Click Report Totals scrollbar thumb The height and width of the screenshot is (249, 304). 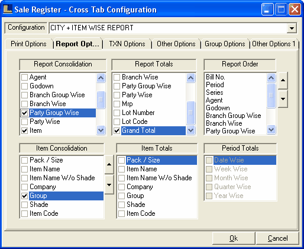click(x=190, y=113)
